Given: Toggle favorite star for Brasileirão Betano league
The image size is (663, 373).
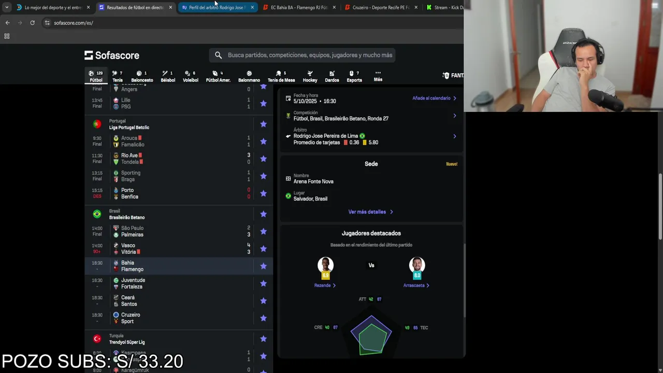Looking at the screenshot, I should click(263, 214).
